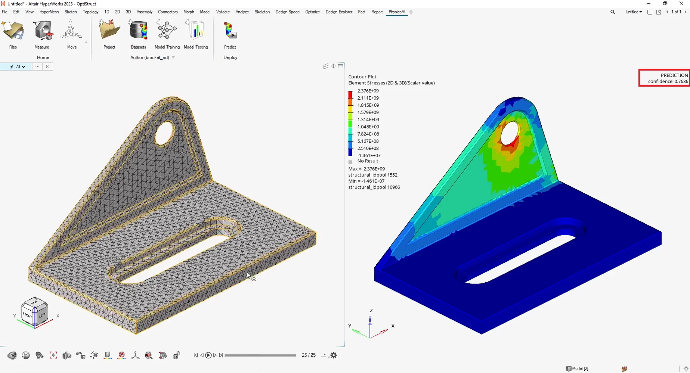
Task: Click the animation timeline slider
Action: pyautogui.click(x=260, y=355)
